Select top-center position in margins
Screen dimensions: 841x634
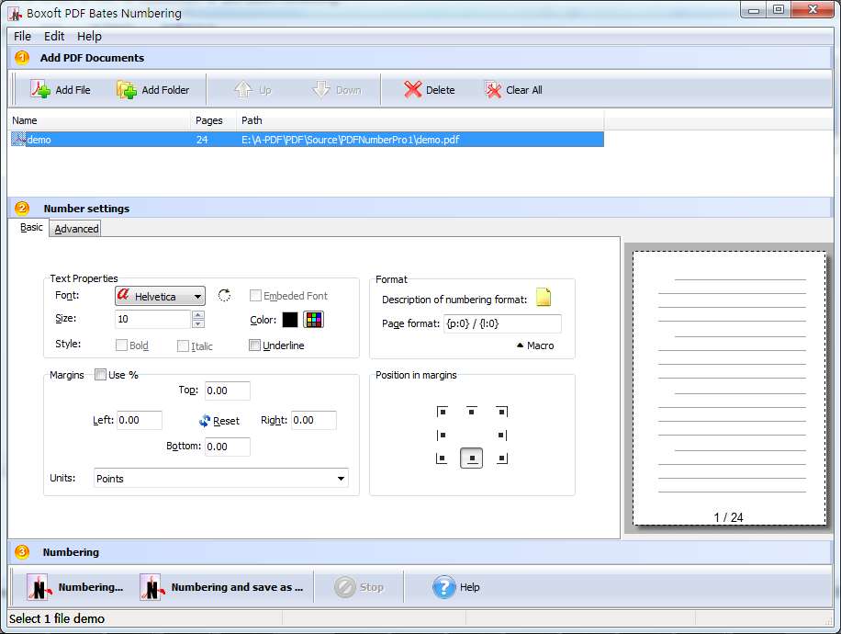tap(471, 412)
